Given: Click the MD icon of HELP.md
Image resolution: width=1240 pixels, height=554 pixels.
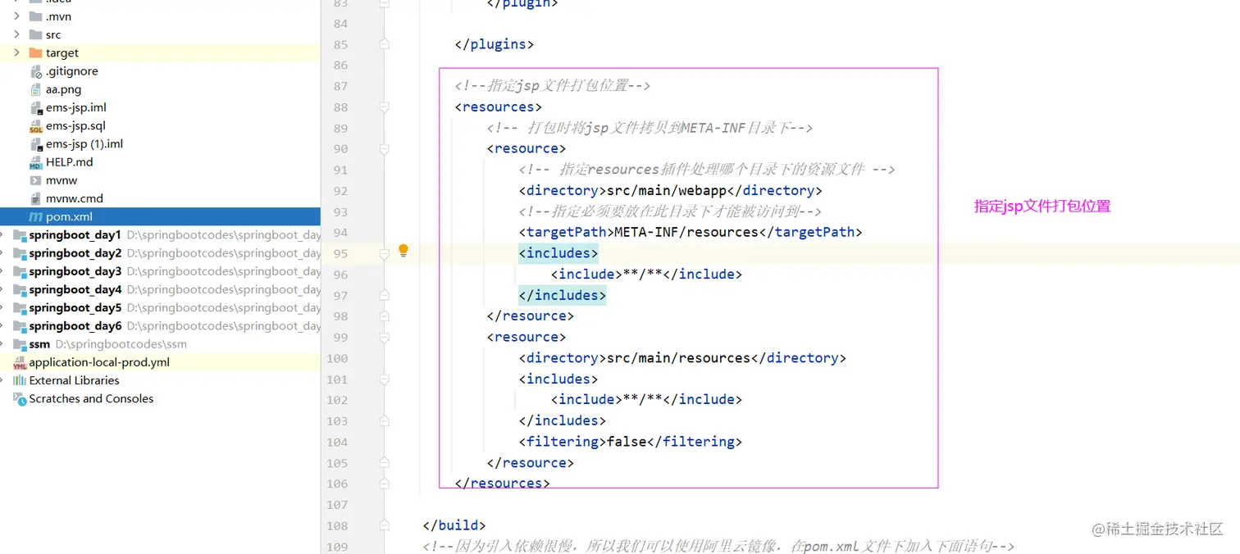Looking at the screenshot, I should click(x=35, y=162).
